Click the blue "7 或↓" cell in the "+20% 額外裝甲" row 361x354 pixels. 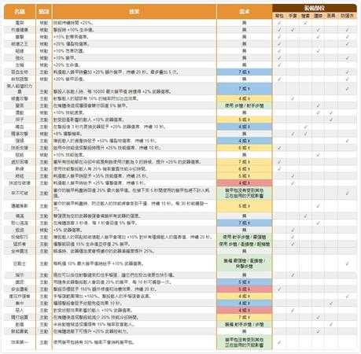pos(245,72)
